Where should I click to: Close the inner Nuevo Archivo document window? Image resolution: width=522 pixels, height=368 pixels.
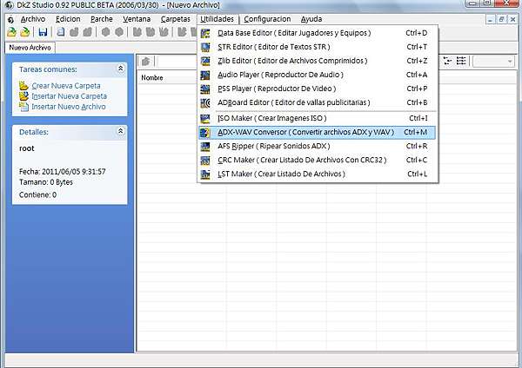[x=512, y=20]
